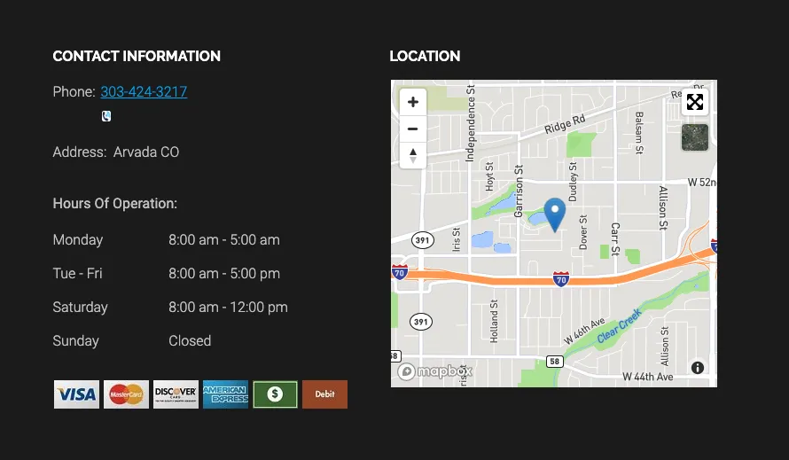
Task: Click the Clear Creek label on map
Action: tap(618, 327)
